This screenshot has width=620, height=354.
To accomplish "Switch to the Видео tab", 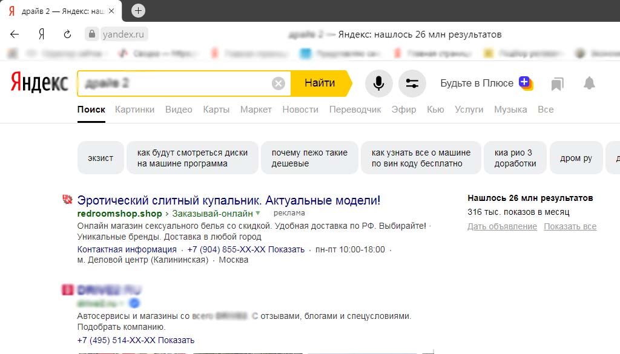I will coord(179,110).
